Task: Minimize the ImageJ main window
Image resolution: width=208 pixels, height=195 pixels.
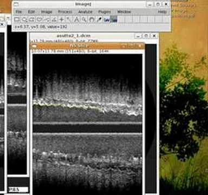Action: (x=149, y=4)
